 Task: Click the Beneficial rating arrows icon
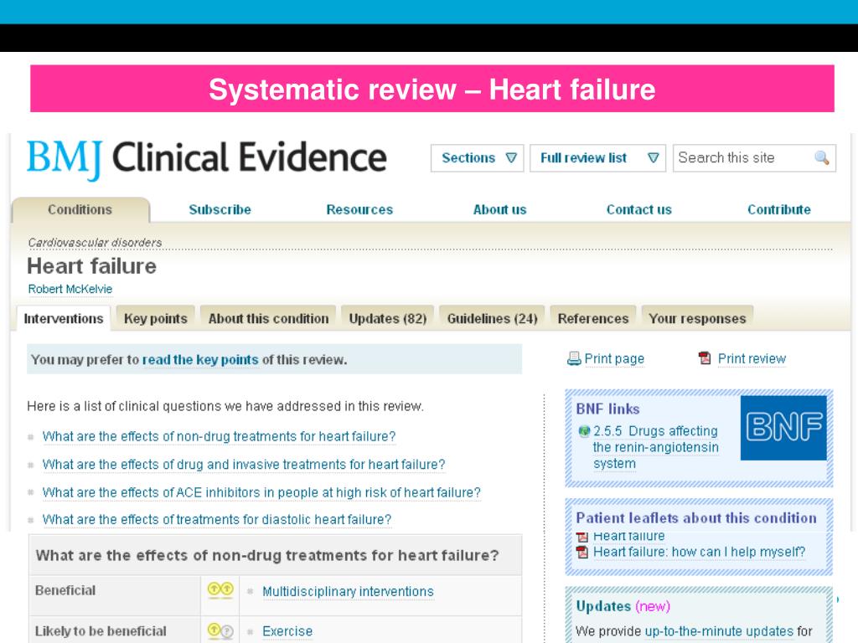pyautogui.click(x=220, y=589)
